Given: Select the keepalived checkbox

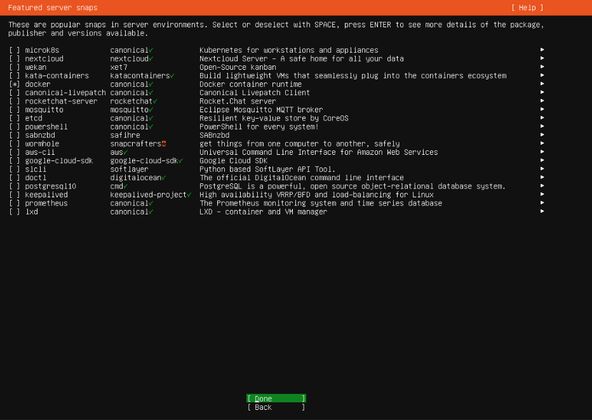Looking at the screenshot, I should pos(15,195).
